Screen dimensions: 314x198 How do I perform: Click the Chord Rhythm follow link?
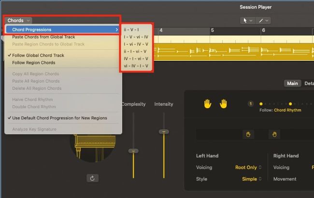tap(287, 110)
